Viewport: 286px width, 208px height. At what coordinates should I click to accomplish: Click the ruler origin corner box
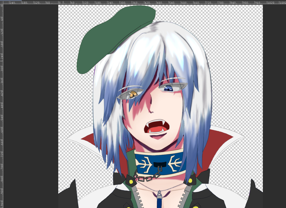click(x=2, y=3)
